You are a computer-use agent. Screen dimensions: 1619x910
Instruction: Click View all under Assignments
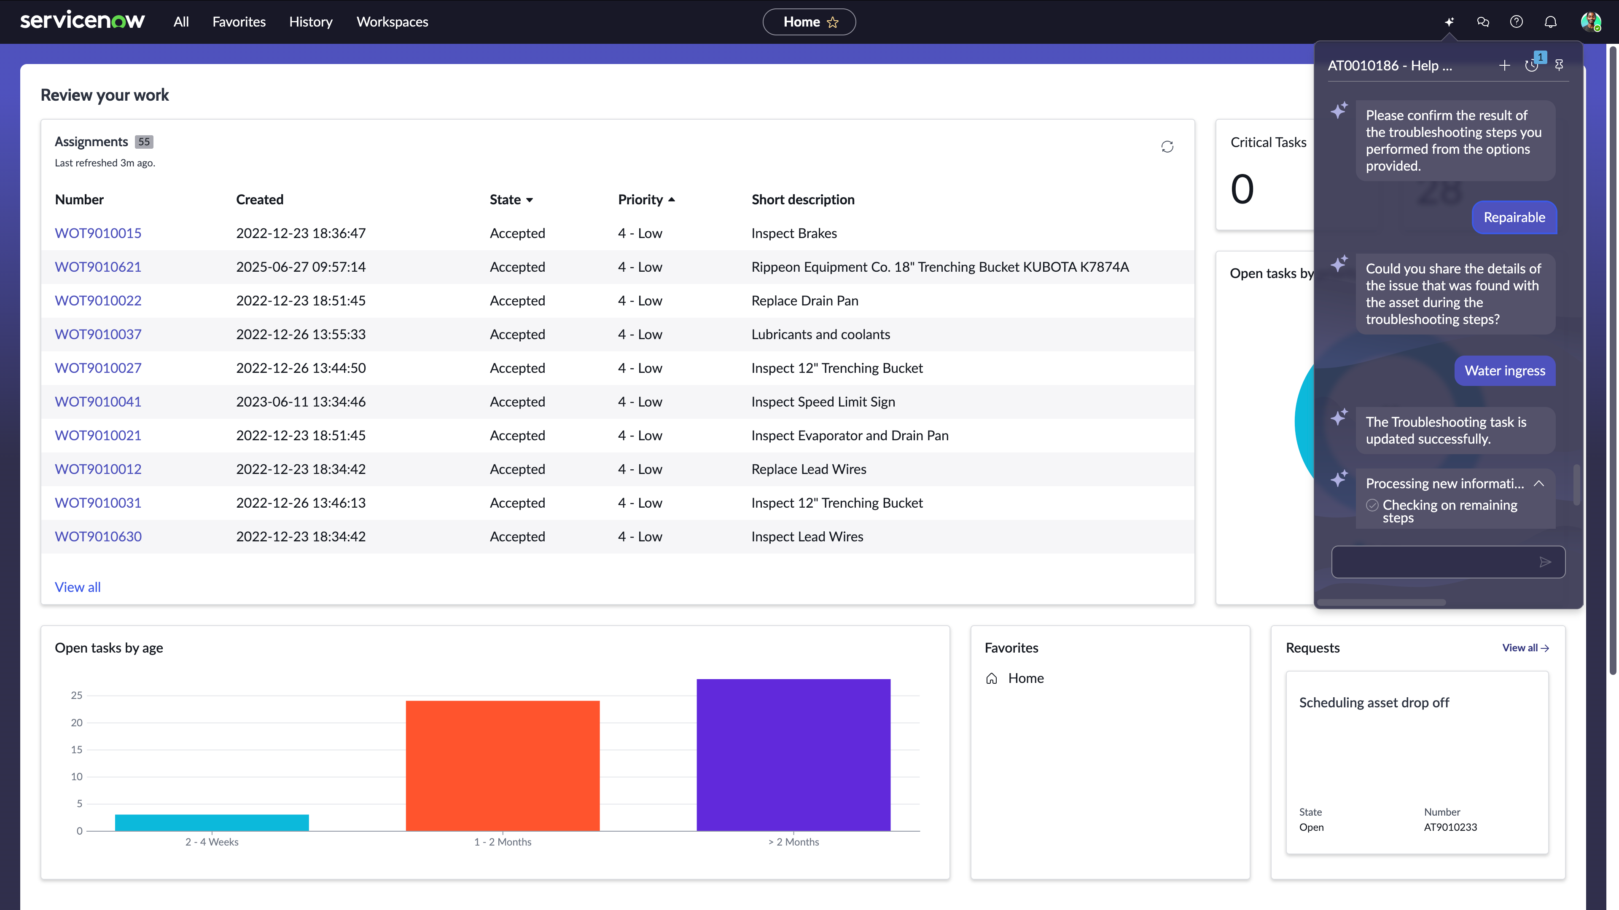click(x=77, y=587)
